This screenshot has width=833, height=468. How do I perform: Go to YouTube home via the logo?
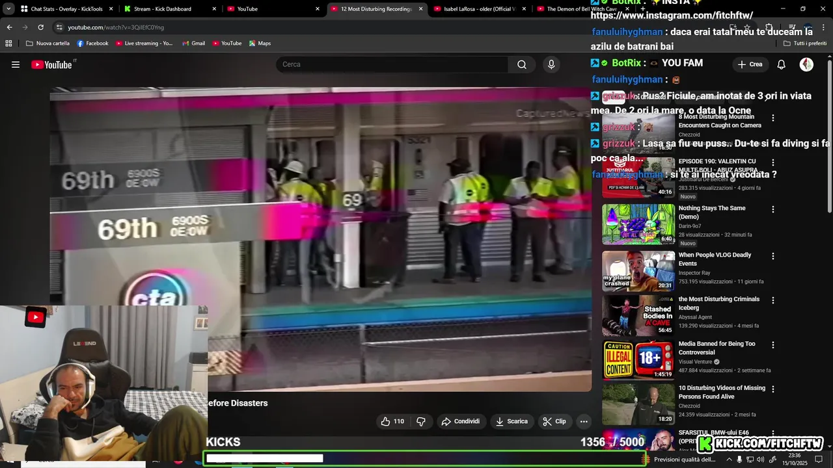(x=52, y=64)
